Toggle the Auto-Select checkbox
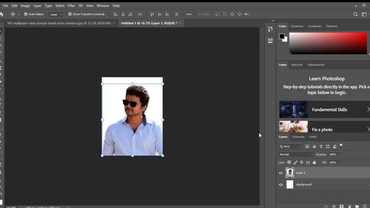Image resolution: width=370 pixels, height=208 pixels. (x=25, y=14)
